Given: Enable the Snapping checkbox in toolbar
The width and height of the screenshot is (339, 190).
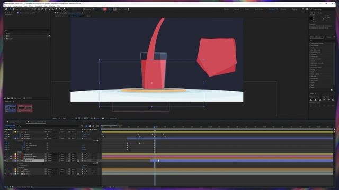Looking at the screenshot, I should pos(84,9).
